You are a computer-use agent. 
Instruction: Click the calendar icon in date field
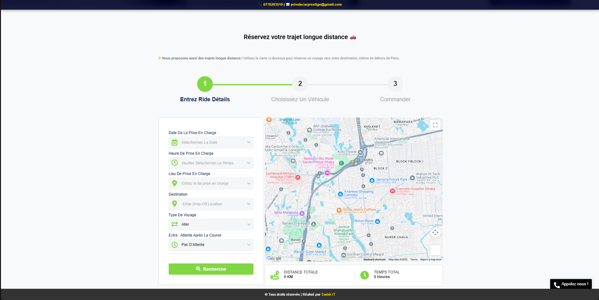[175, 142]
